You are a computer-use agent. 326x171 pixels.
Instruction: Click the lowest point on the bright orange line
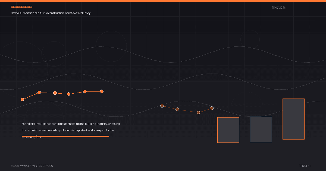(22, 99)
